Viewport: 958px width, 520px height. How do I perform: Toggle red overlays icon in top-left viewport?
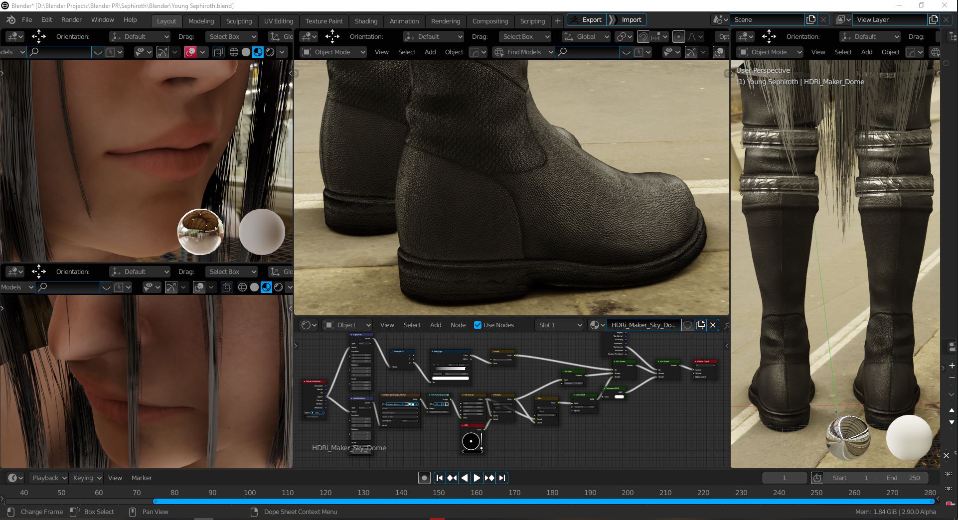pos(190,52)
